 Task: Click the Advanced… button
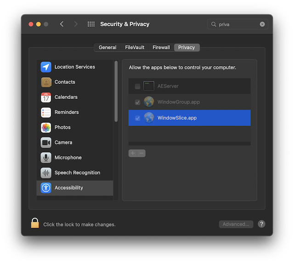tap(236, 224)
